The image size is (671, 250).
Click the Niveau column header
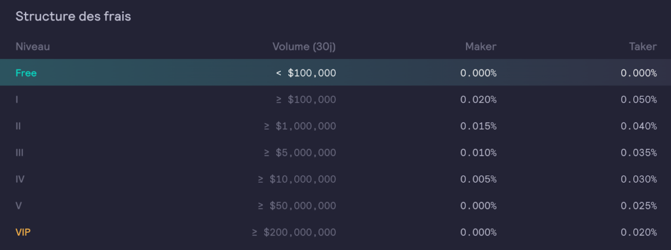(33, 46)
